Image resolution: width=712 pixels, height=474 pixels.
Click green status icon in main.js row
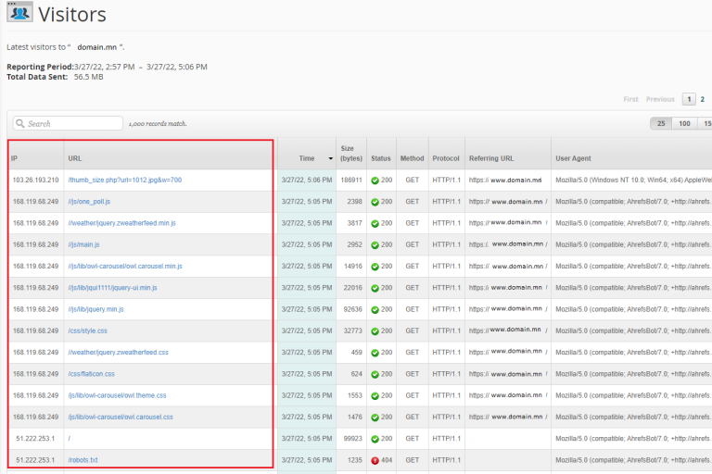click(x=375, y=245)
